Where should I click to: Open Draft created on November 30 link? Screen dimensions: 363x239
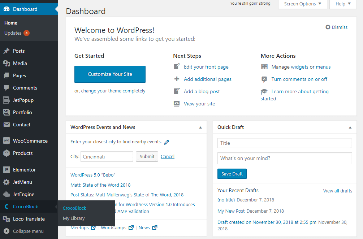click(267, 222)
